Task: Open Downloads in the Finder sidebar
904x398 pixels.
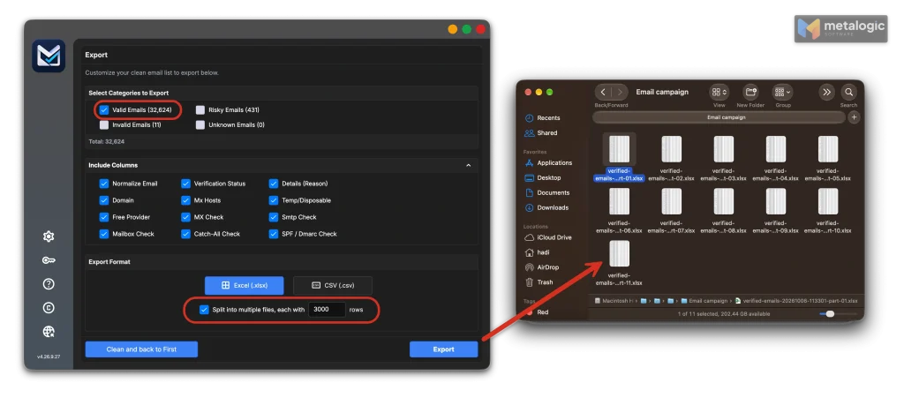Action: click(546, 208)
